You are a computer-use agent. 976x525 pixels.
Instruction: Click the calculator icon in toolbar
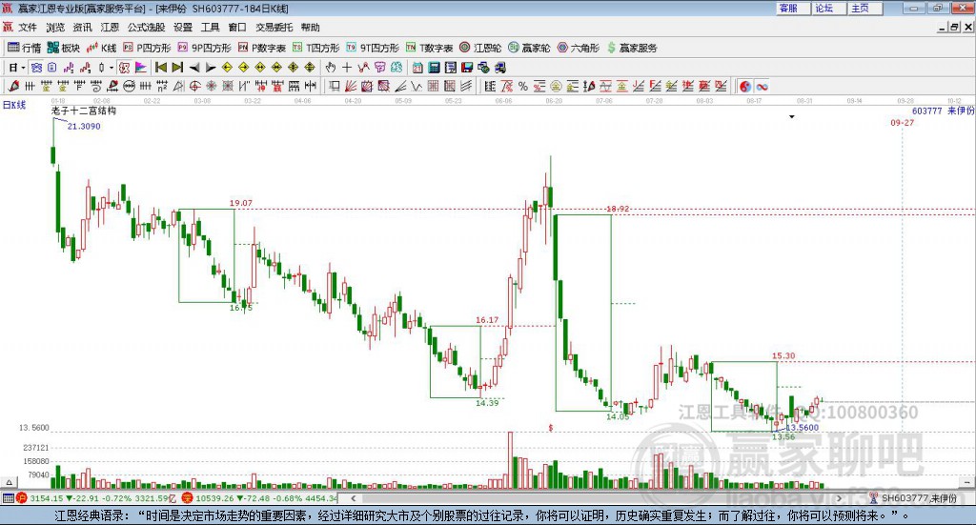[x=434, y=68]
